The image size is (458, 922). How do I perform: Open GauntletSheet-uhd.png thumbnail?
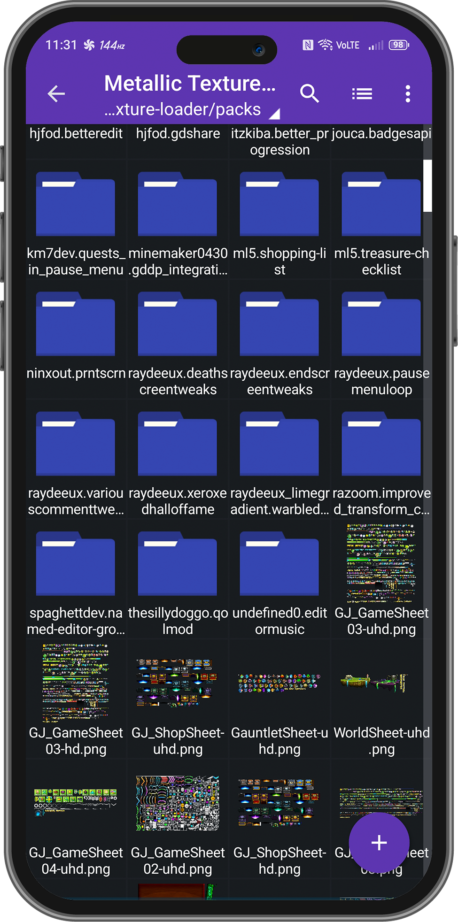[x=279, y=684]
